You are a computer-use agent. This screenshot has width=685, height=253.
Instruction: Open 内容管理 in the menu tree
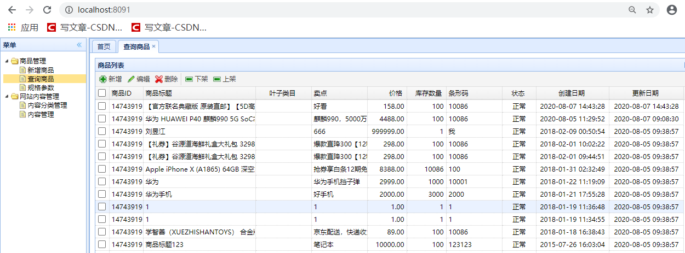(x=41, y=115)
